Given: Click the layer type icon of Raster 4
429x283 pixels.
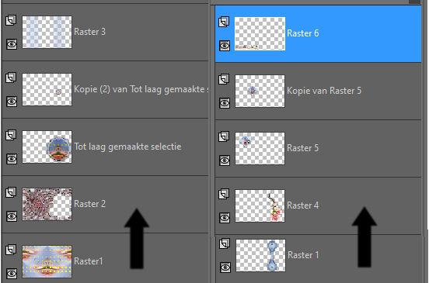Looking at the screenshot, I should click(x=224, y=194).
